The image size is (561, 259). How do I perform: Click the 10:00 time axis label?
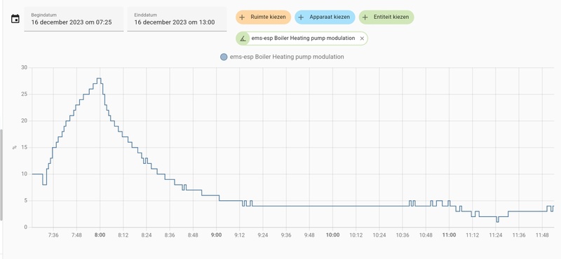[332, 235]
